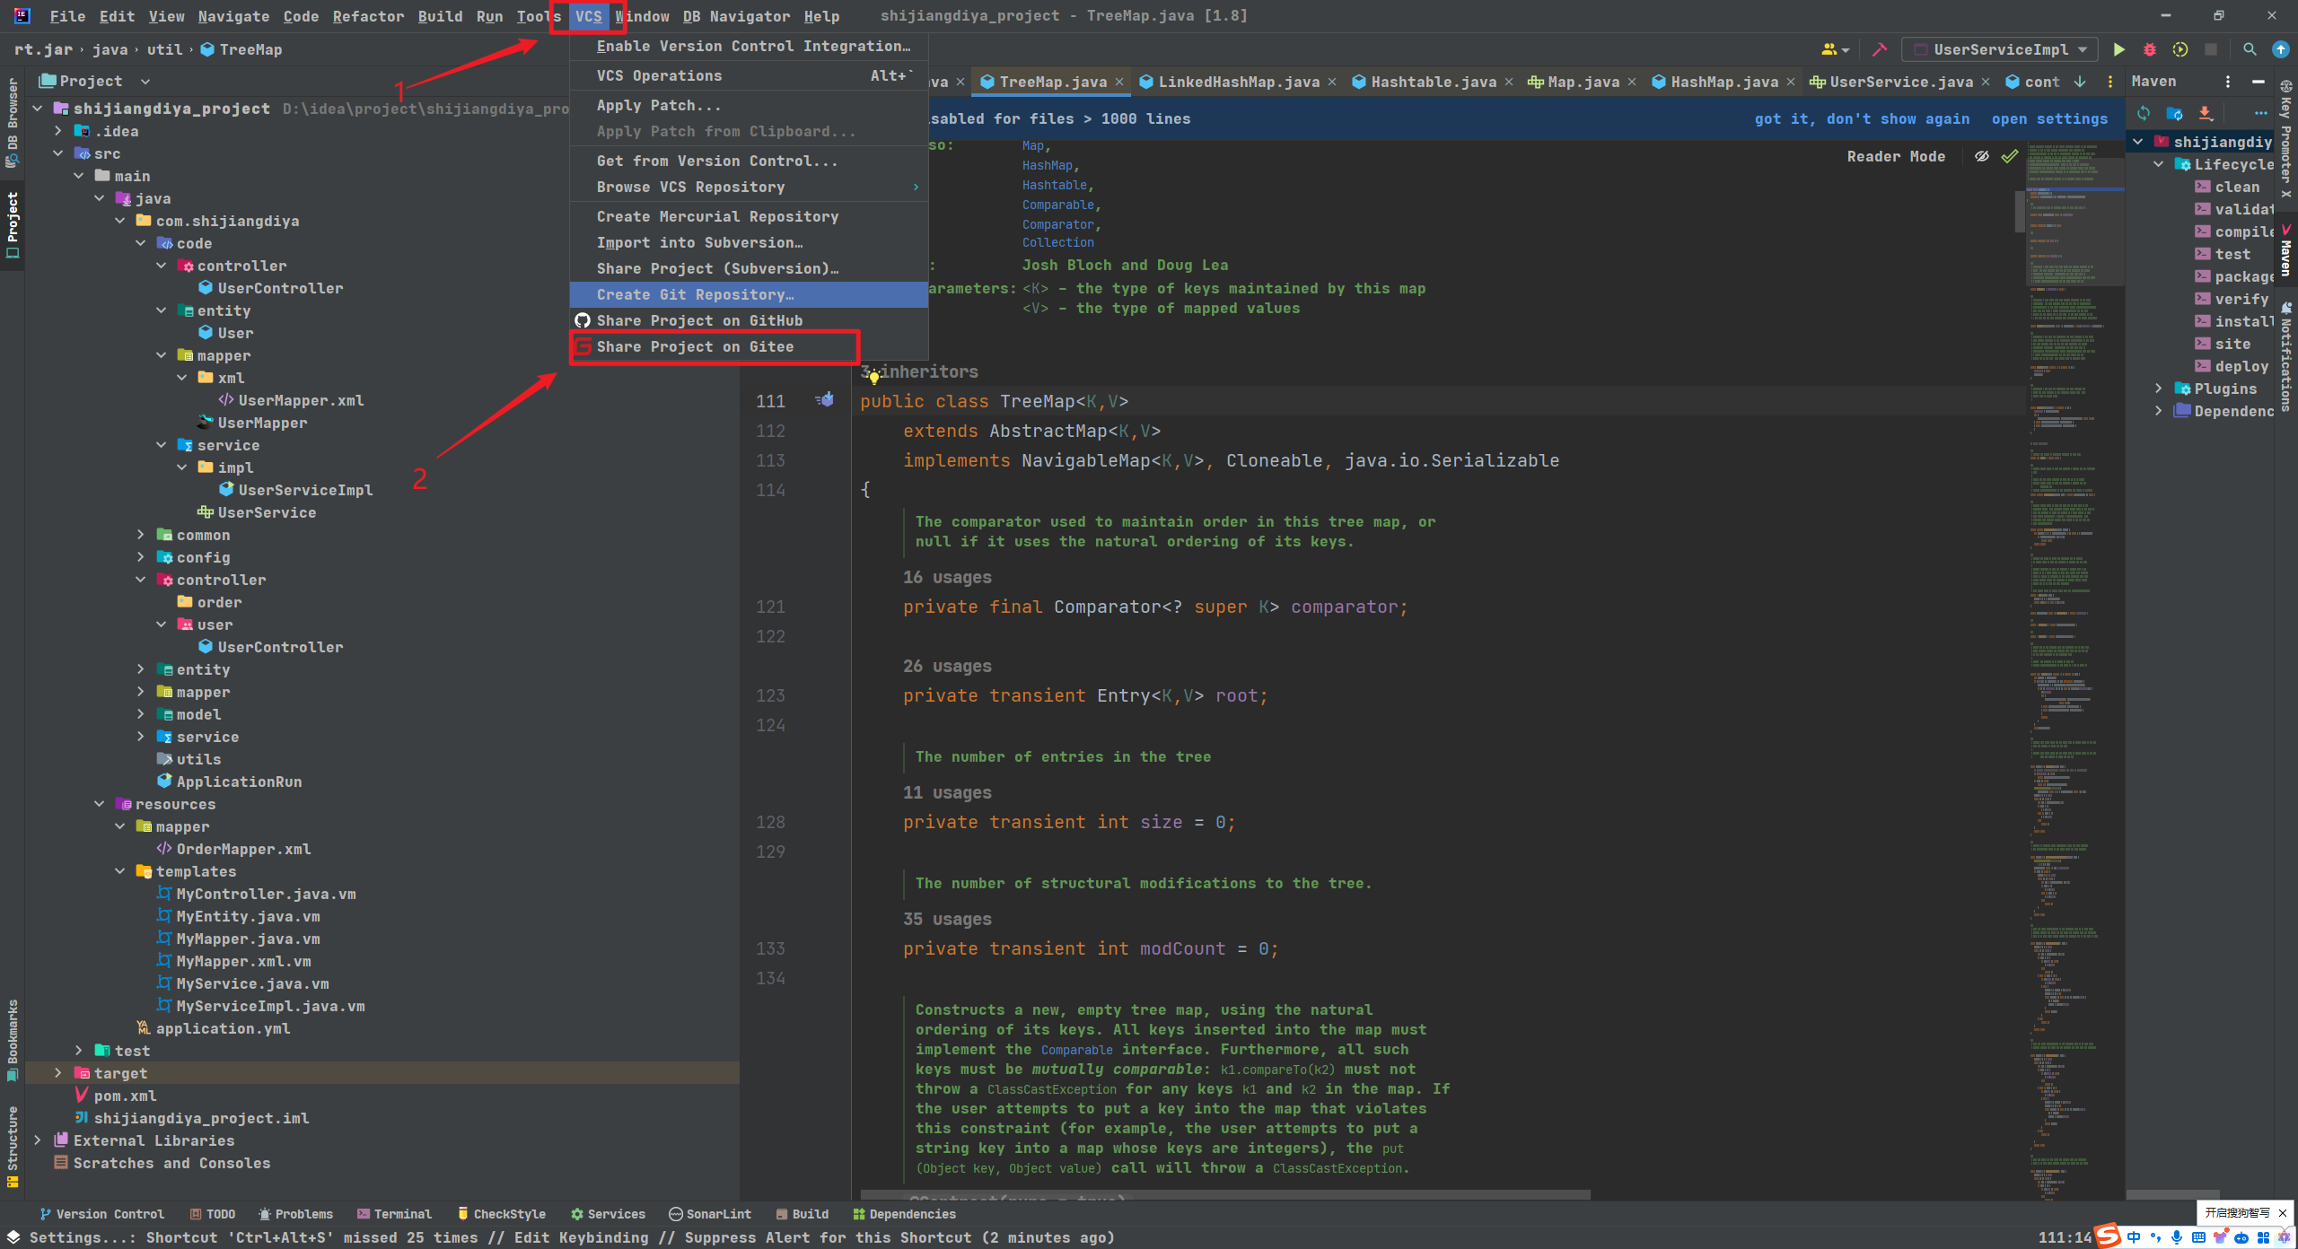The width and height of the screenshot is (2298, 1249).
Task: Open Search Everywhere magnifier icon
Action: [x=2250, y=49]
